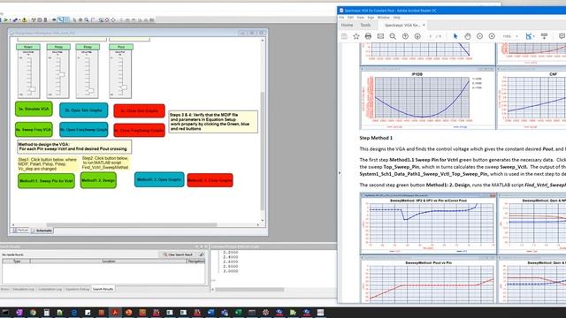Click the read mode icon in Acrobat toolbar
Image resolution: width=566 pixels, height=318 pixels.
[x=544, y=36]
